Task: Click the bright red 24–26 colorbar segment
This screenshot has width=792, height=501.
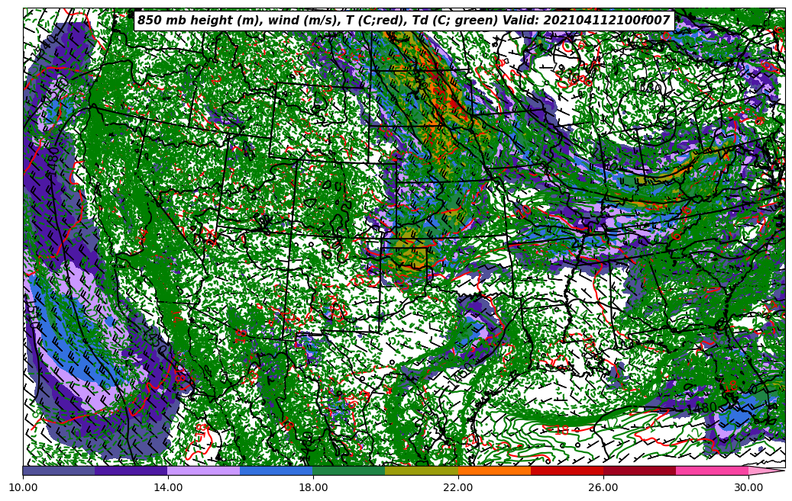Action: coord(567,470)
